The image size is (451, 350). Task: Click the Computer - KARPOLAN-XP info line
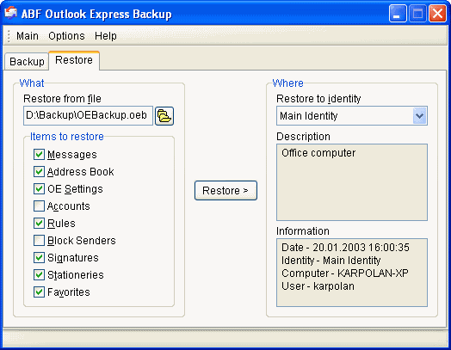(x=345, y=273)
